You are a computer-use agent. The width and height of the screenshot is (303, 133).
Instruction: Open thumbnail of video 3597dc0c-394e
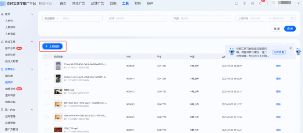point(58,104)
